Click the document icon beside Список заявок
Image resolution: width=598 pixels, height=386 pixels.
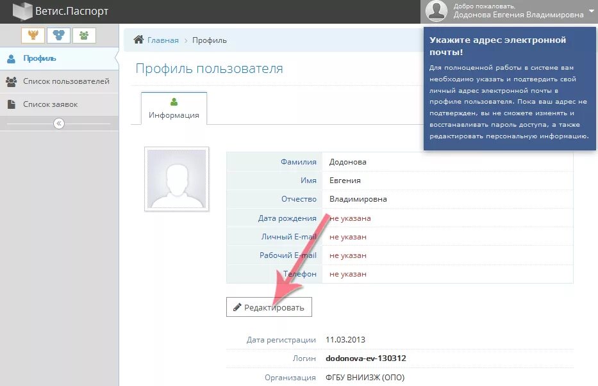tap(12, 104)
